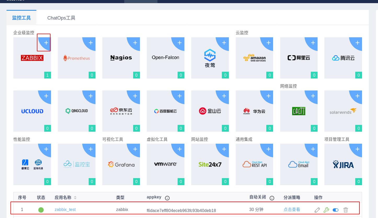The width and height of the screenshot is (378, 218).
Task: Add 阿里云 integration via plus icon
Action: click(x=313, y=43)
